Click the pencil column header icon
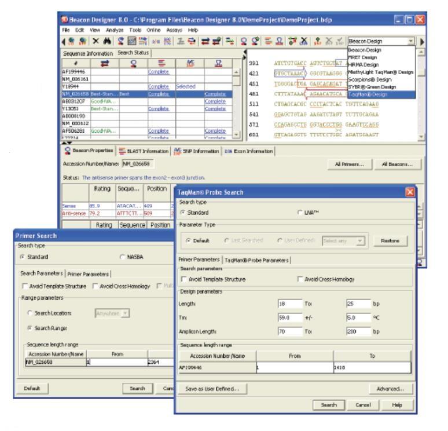This screenshot has height=431, width=448. point(76,64)
